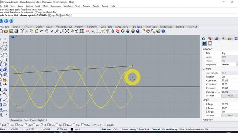This screenshot has width=238, height=133.
Task: Open the Top viewport title dropdown arrow
Action: pyautogui.click(x=16, y=37)
